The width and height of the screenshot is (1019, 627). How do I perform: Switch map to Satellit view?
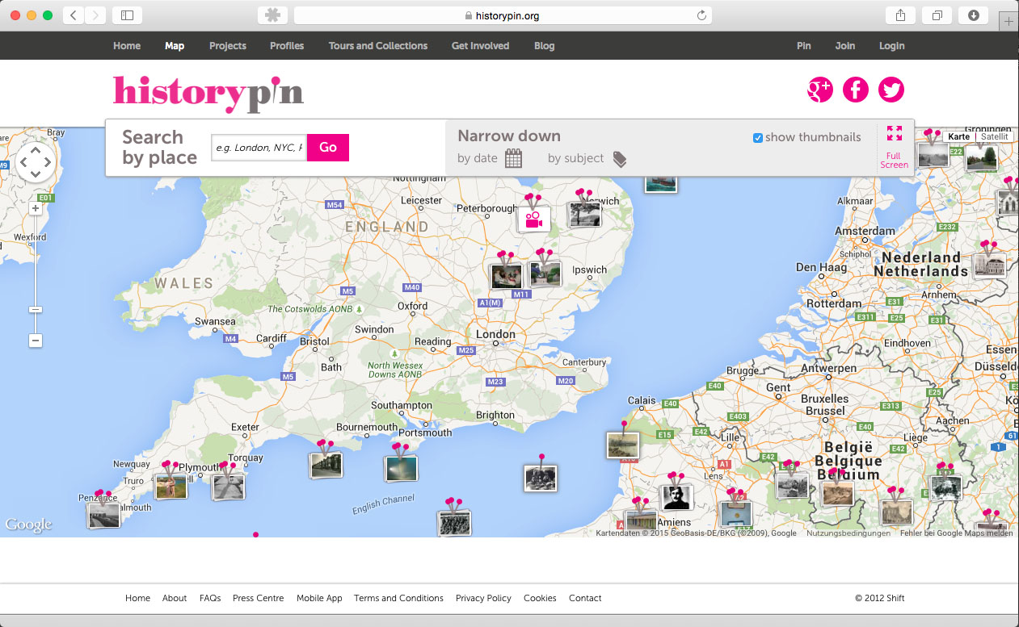994,137
